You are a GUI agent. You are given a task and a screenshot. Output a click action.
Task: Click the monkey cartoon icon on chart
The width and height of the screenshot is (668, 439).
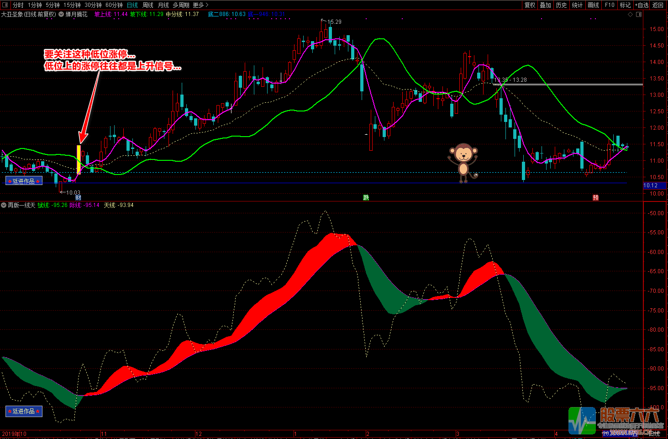463,163
